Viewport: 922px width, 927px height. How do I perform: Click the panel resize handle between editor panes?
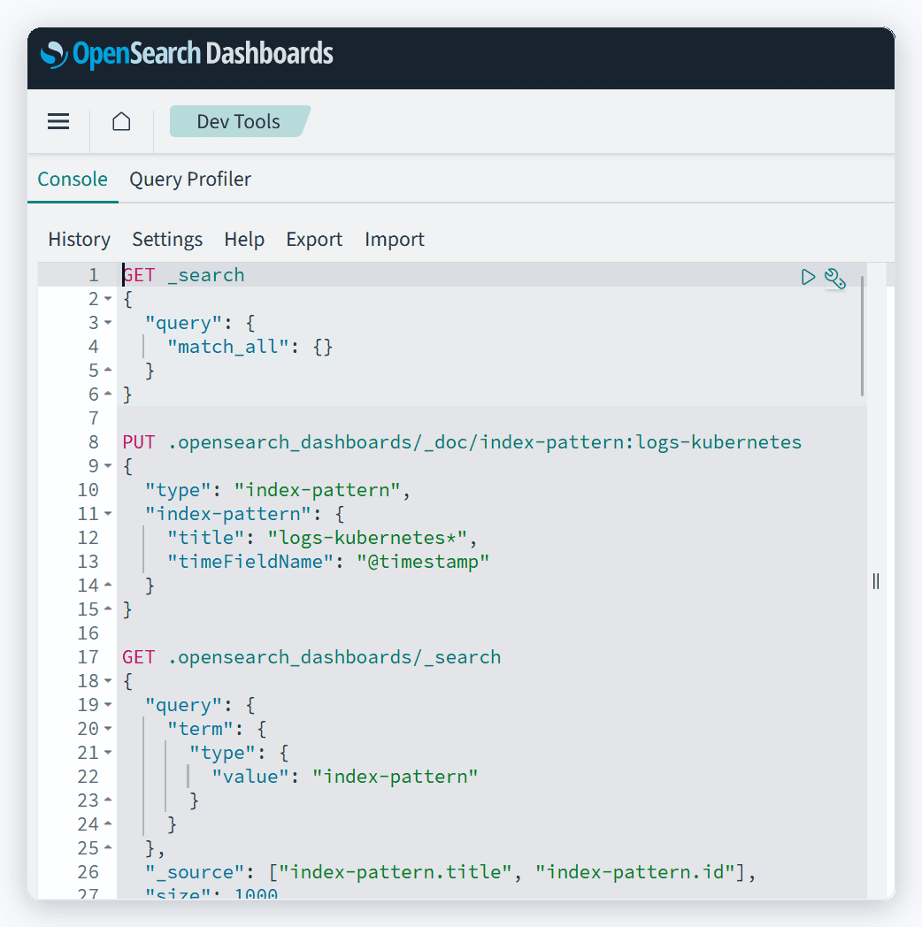click(876, 582)
